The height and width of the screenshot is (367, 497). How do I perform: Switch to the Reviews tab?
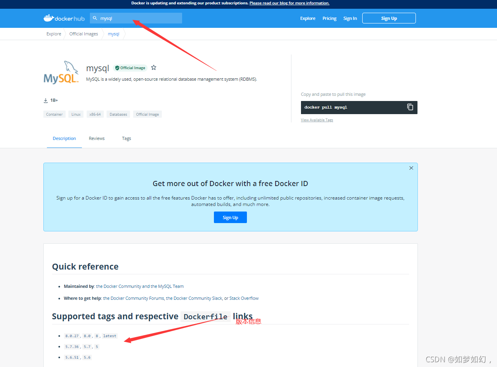tap(97, 138)
